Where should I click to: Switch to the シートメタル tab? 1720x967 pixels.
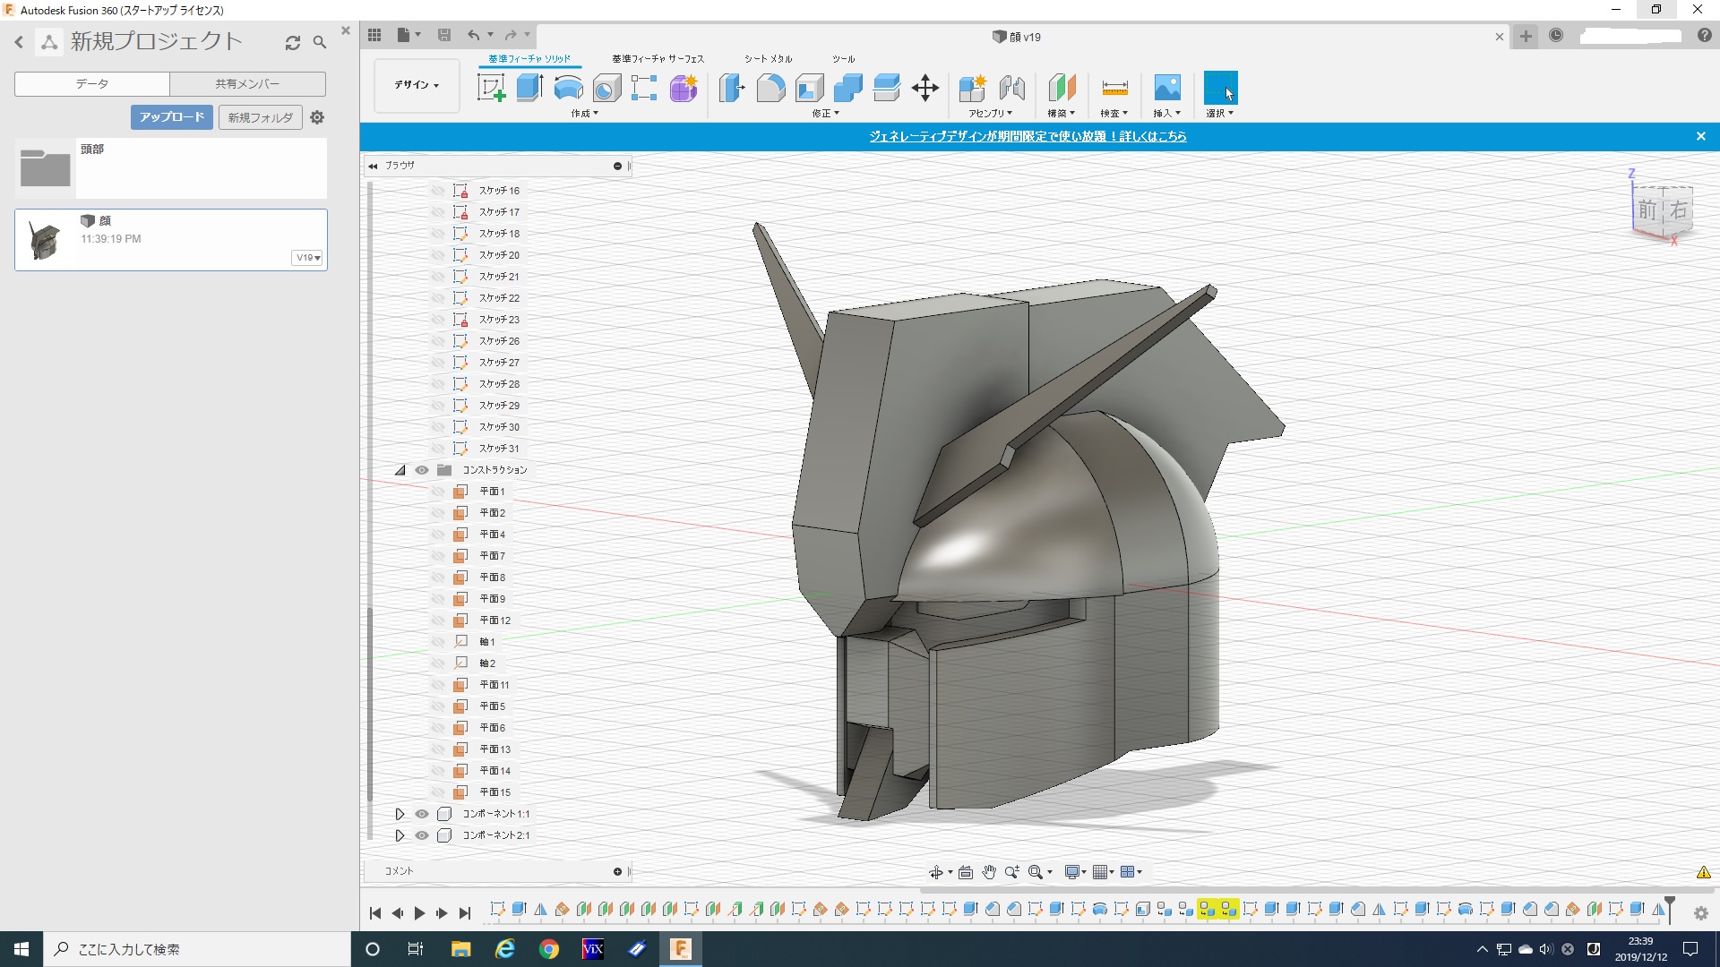[x=768, y=59]
